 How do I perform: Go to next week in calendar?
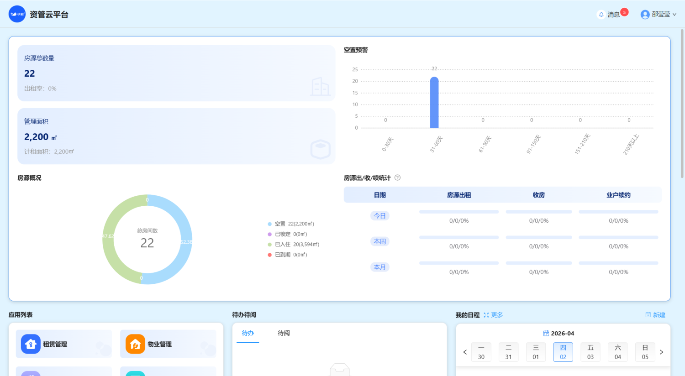click(661, 352)
